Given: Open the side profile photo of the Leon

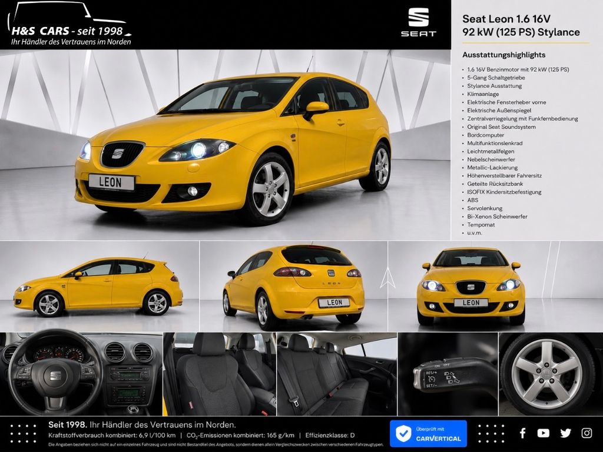Looking at the screenshot, I should (99, 287).
